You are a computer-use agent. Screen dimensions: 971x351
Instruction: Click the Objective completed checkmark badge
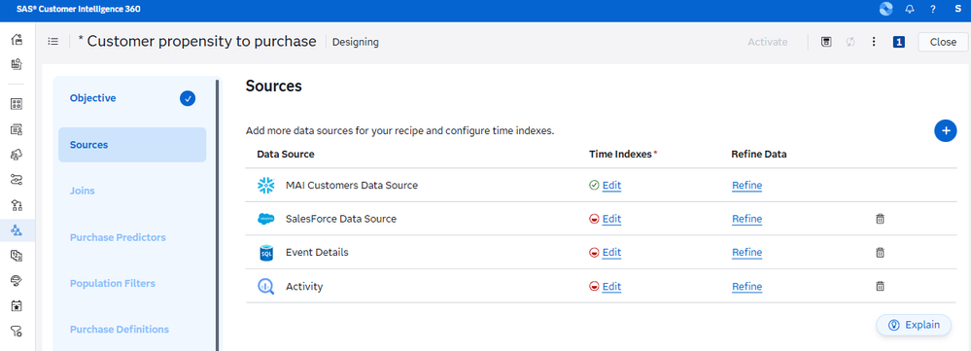pos(188,98)
